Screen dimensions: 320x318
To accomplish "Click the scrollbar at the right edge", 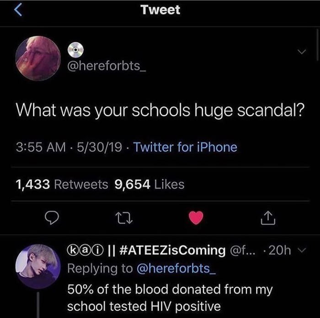I will click(318, 45).
